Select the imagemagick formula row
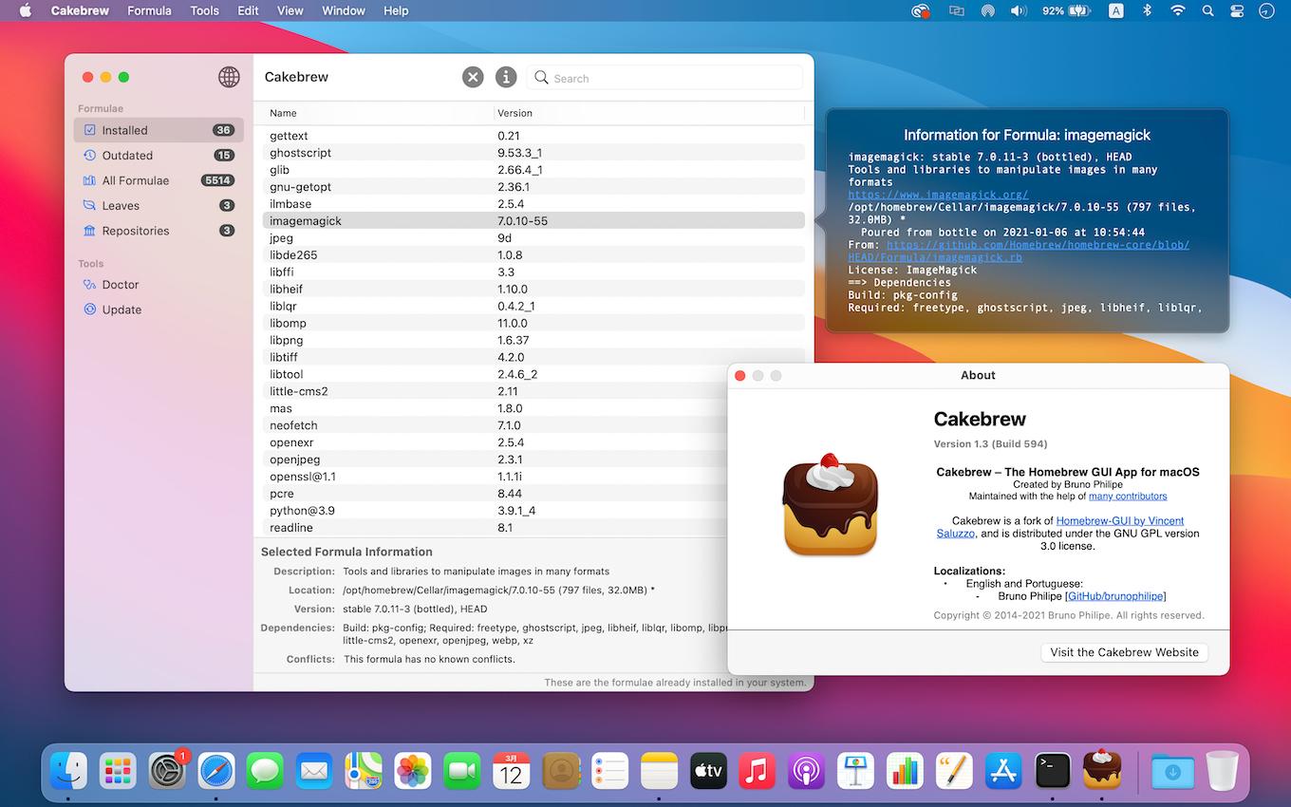 point(533,220)
